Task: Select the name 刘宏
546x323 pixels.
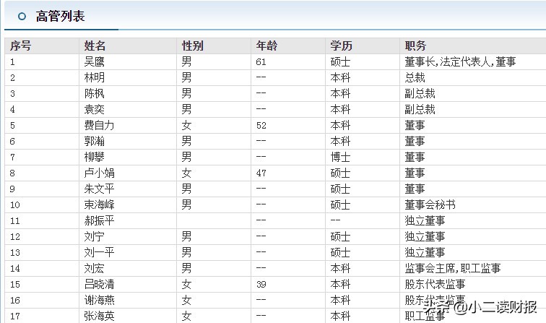Action: 95,268
